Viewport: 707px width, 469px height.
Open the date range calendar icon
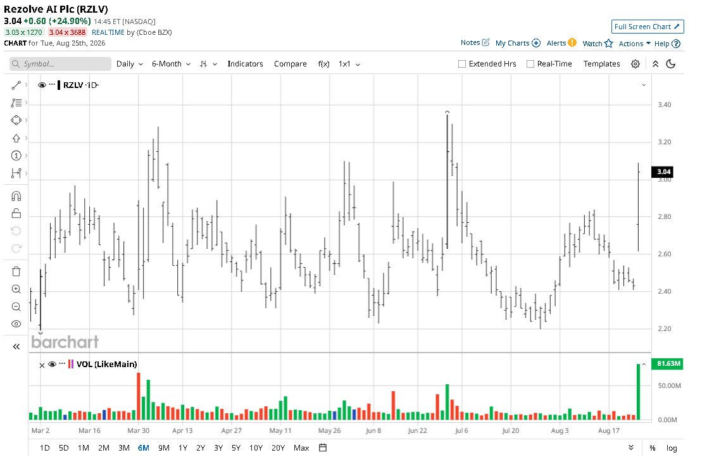point(323,448)
